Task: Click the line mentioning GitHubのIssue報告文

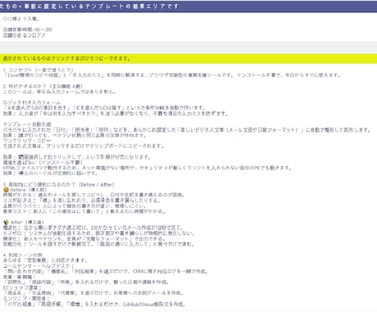Action: tap(95, 304)
